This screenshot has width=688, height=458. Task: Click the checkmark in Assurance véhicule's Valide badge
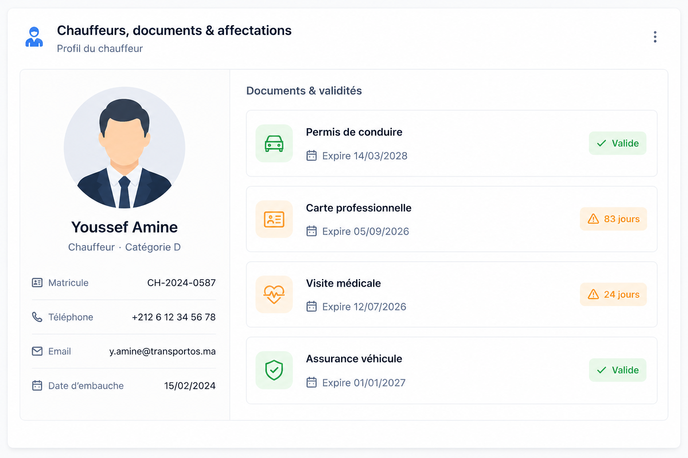[602, 370]
